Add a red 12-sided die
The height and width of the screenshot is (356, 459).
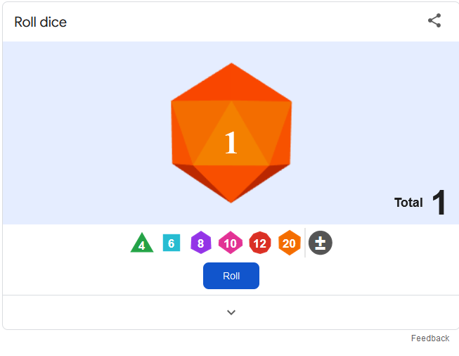[x=260, y=243]
